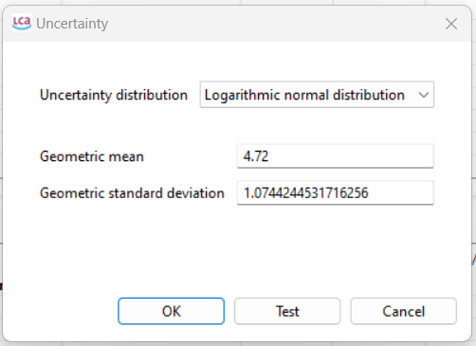Click the chevron arrow of distribution dropdown
The width and height of the screenshot is (476, 346).
coord(424,95)
